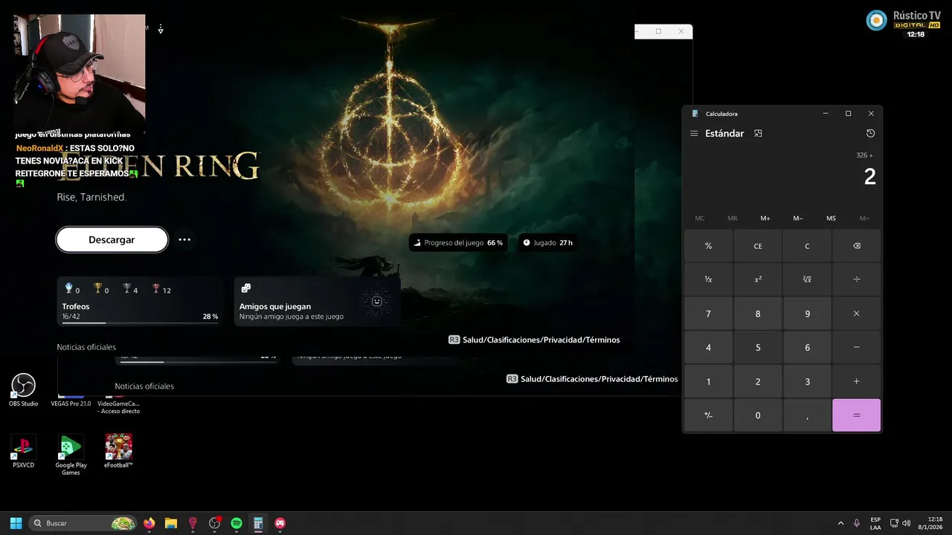This screenshot has width=952, height=535.
Task: Open eFootball desktop shortcut
Action: (x=118, y=451)
